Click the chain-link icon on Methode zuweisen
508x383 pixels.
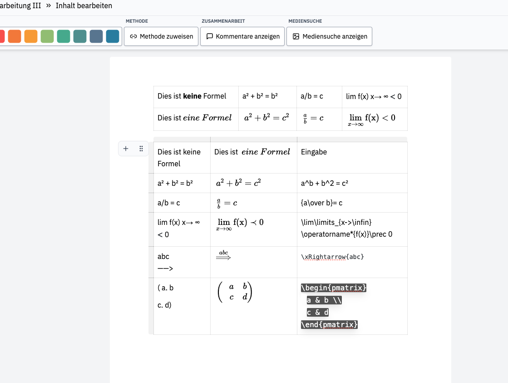pyautogui.click(x=133, y=36)
